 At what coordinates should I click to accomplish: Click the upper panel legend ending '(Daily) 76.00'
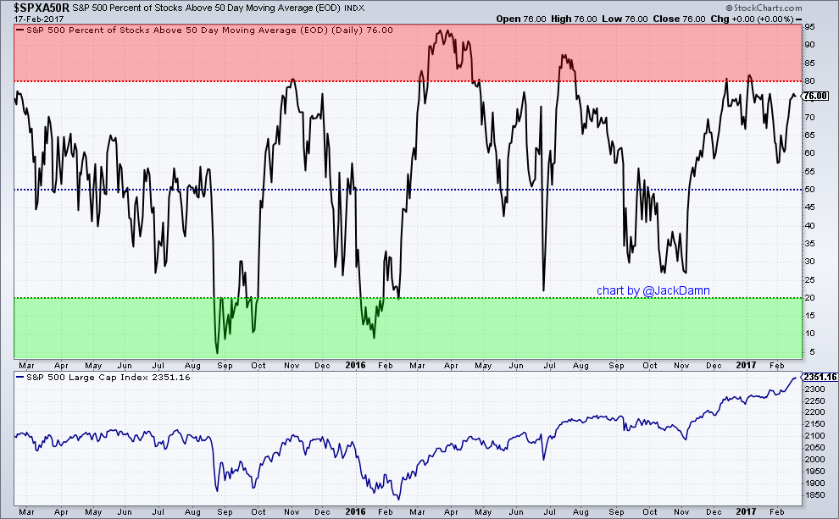[x=209, y=30]
